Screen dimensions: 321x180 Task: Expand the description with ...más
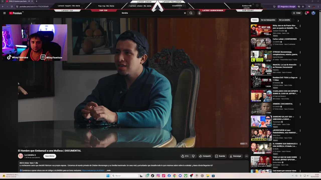pos(108,170)
